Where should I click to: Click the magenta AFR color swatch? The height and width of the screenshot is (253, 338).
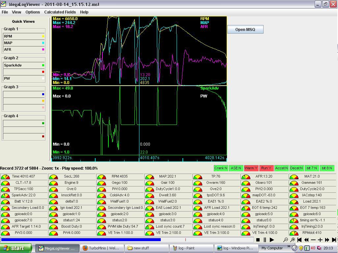point(43,49)
